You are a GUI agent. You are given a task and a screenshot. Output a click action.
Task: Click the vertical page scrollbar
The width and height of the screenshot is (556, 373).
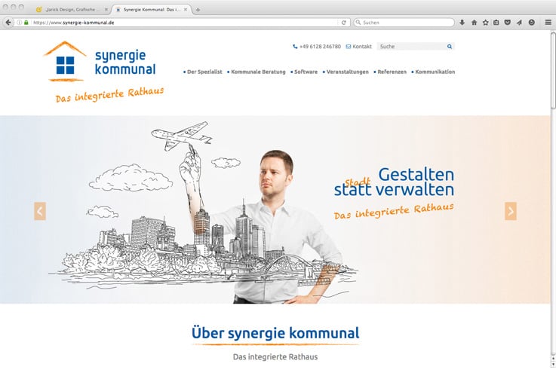553,71
